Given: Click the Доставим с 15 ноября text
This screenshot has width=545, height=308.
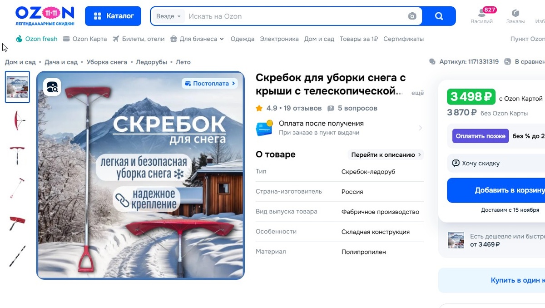Looking at the screenshot, I should click(x=510, y=210).
